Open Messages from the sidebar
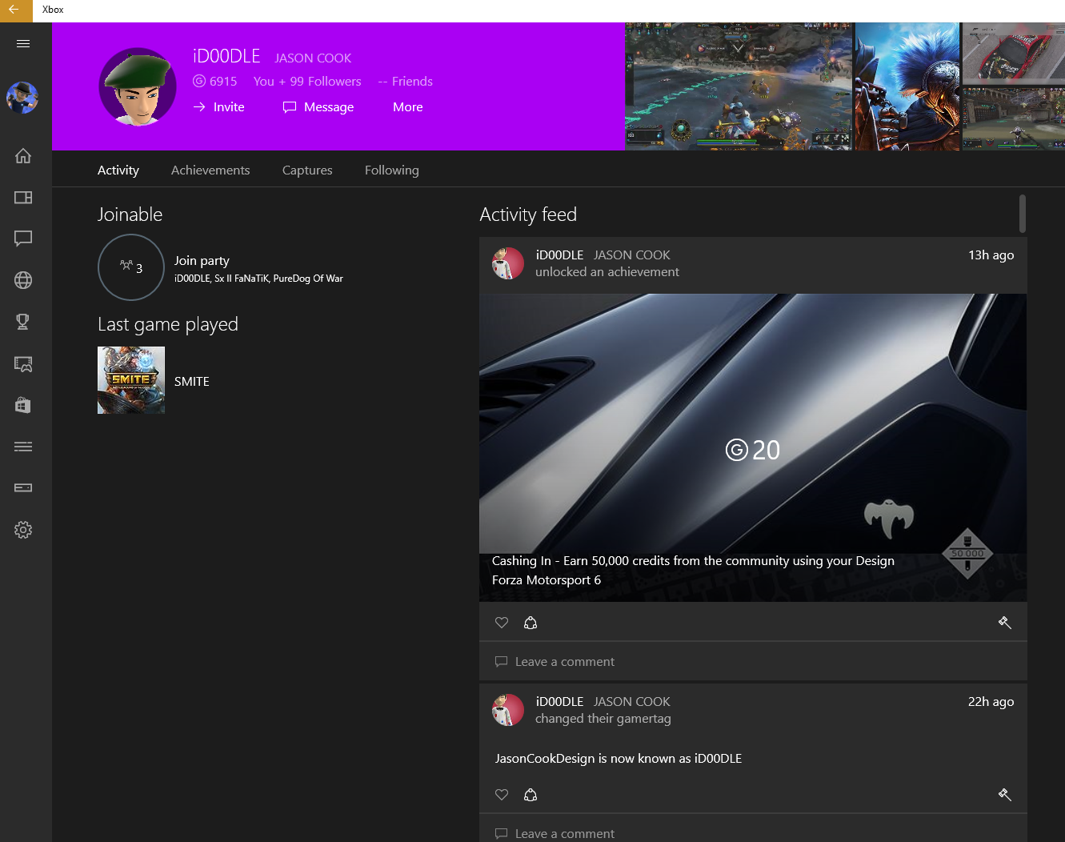This screenshot has width=1065, height=842. (x=23, y=239)
